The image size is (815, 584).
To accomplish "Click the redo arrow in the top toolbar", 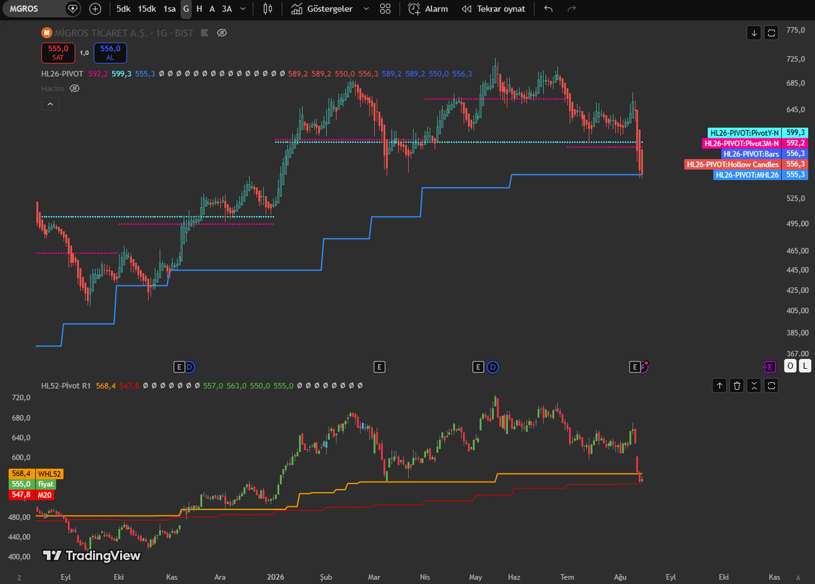I will pyautogui.click(x=572, y=9).
